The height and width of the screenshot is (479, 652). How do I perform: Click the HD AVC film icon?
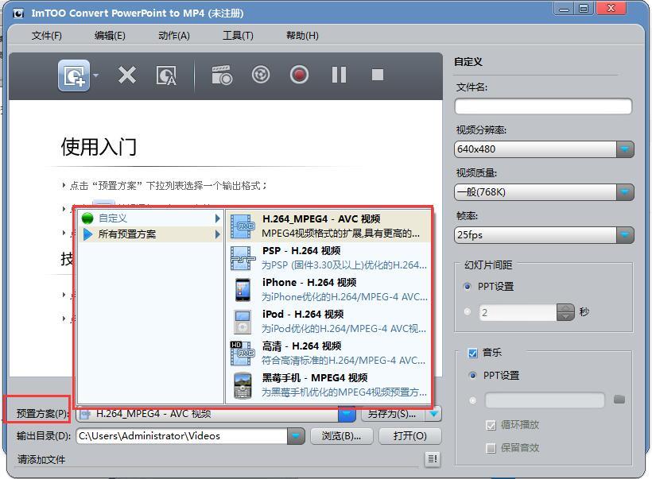click(x=243, y=353)
